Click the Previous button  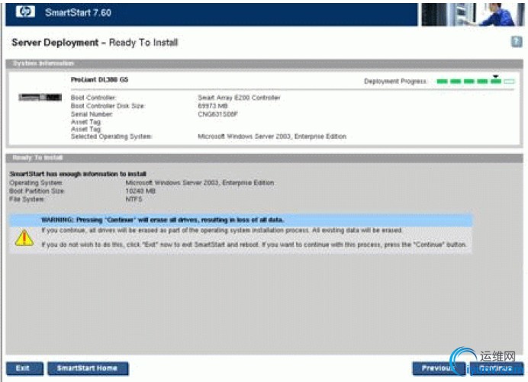439,368
